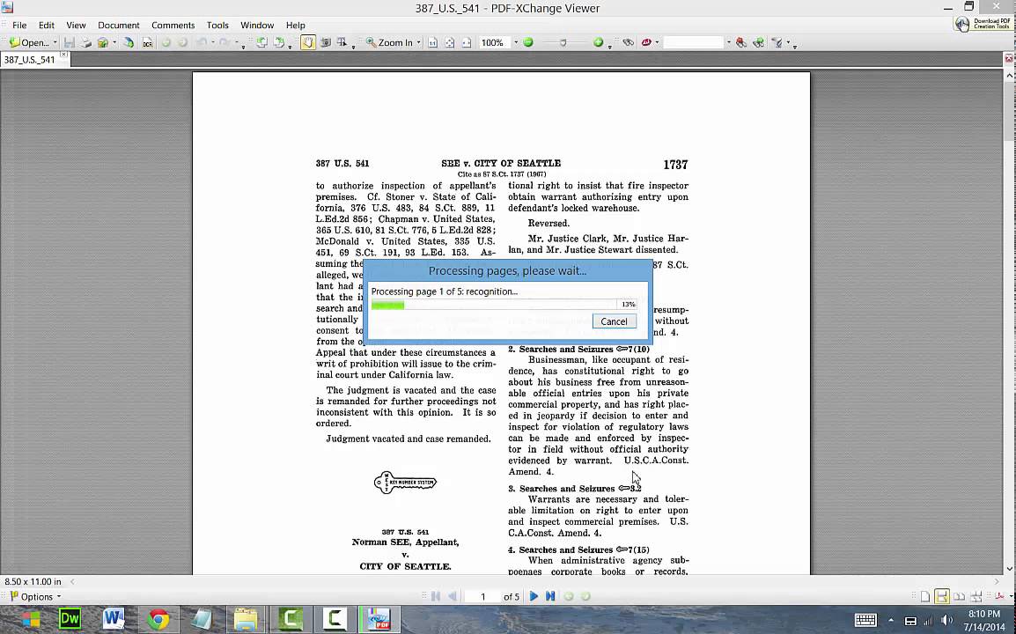Open File Explorer from the taskbar
The height and width of the screenshot is (634, 1016).
pyautogui.click(x=246, y=619)
